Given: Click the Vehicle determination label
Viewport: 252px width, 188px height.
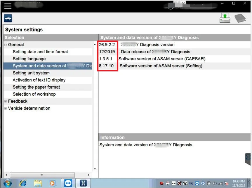Looking at the screenshot, I should coord(29,108).
